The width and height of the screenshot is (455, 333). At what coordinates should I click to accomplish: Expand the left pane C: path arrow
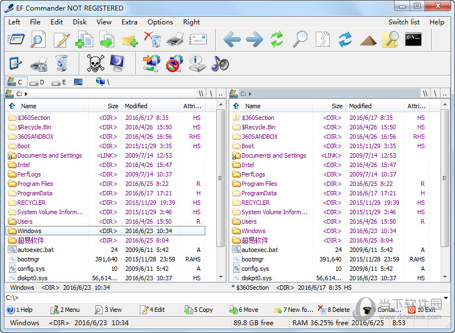coord(26,94)
